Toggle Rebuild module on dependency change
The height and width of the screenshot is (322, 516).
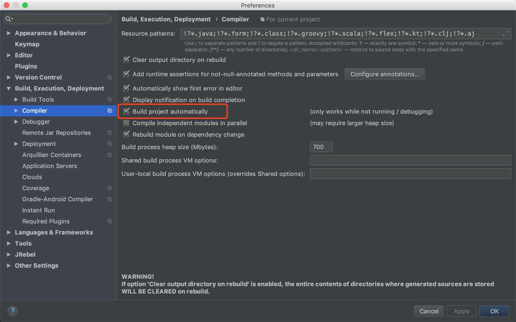126,134
